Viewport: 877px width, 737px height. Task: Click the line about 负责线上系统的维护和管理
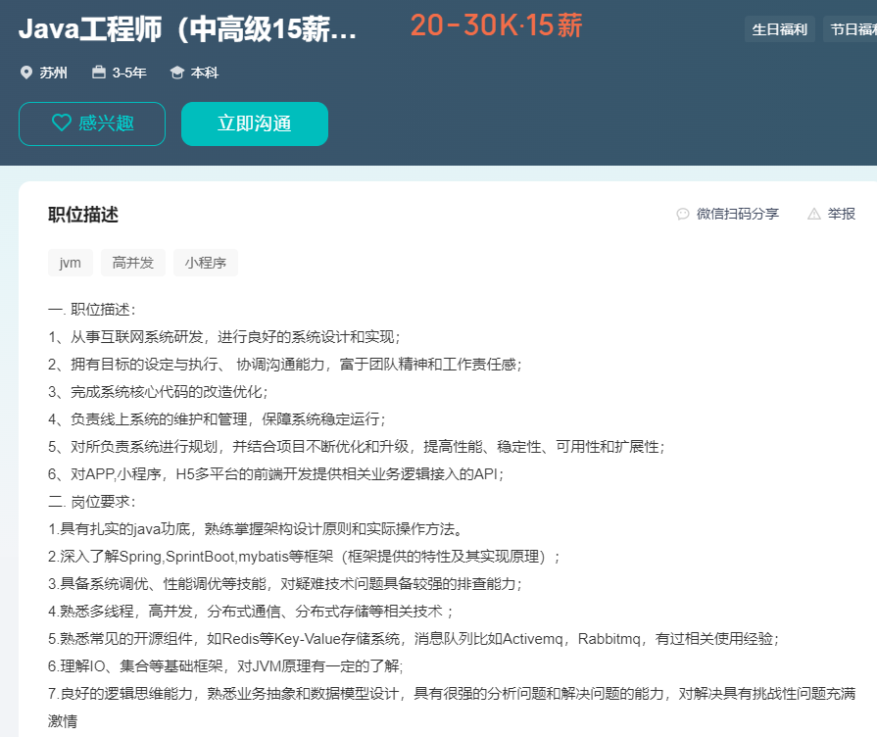pos(217,419)
